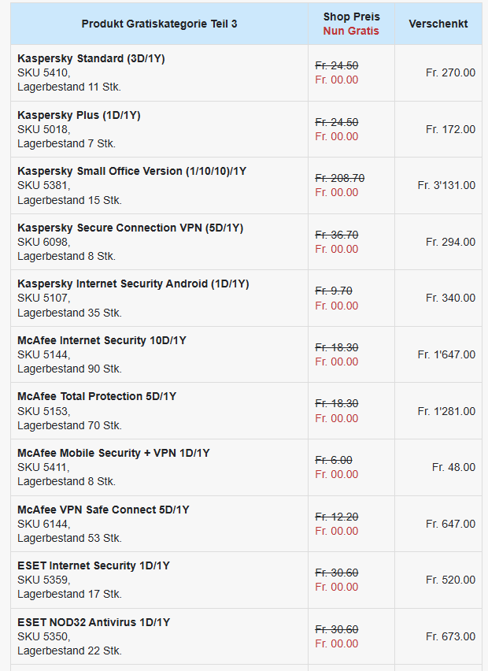Click the Fr. 3'131.00 Verschenkt amount
This screenshot has height=671, width=488.
tap(446, 185)
